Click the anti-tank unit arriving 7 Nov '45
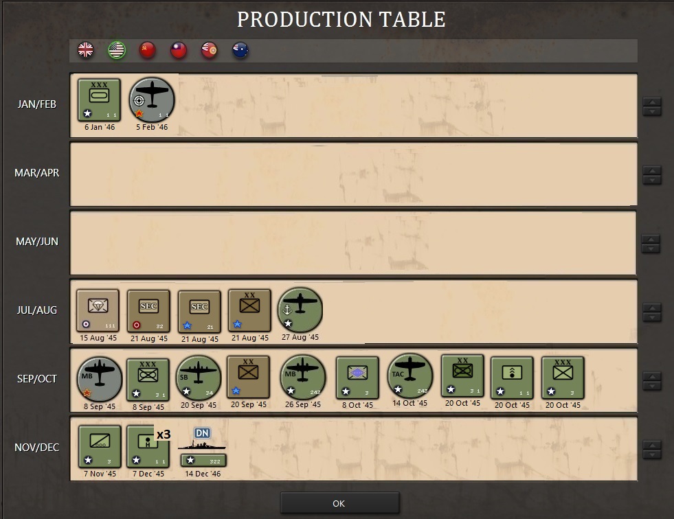 click(100, 446)
